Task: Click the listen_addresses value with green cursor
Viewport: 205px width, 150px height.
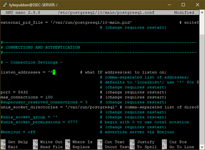Action: 52,72
